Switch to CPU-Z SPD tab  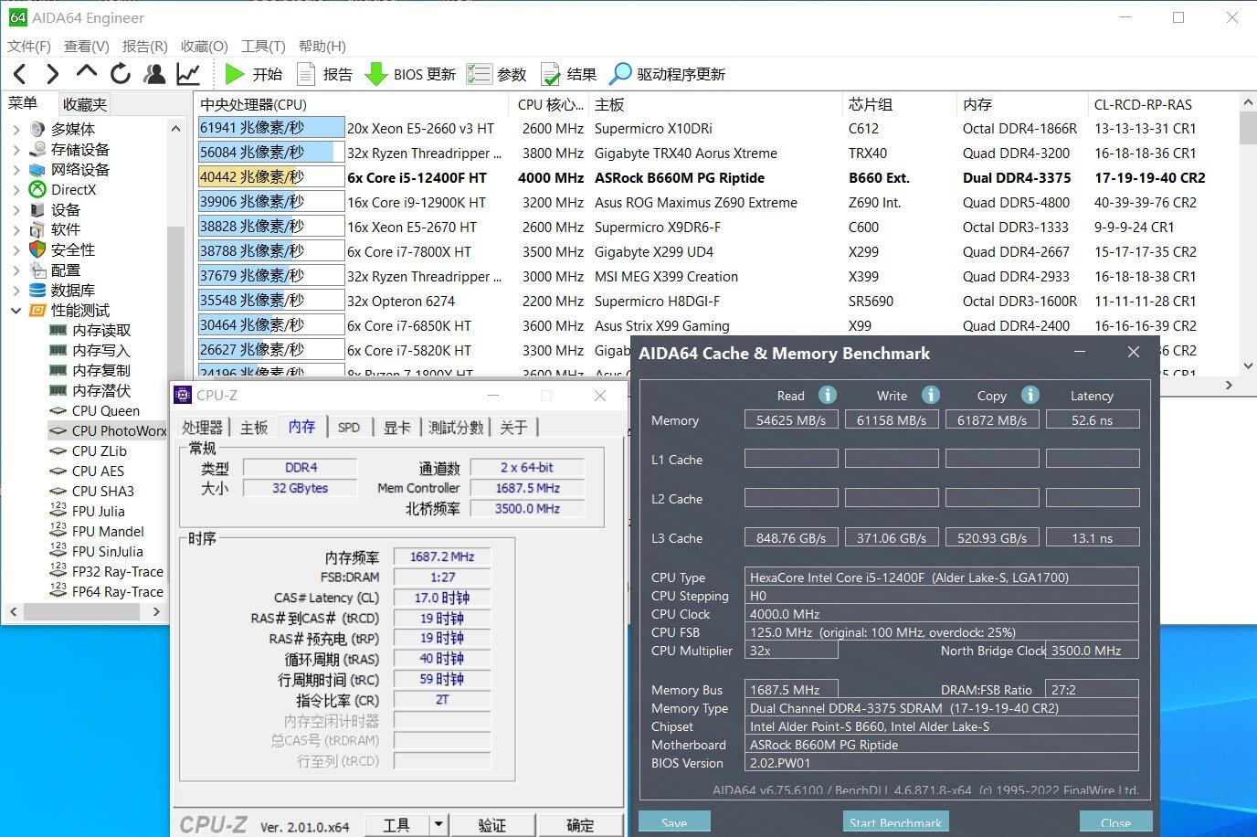click(348, 427)
